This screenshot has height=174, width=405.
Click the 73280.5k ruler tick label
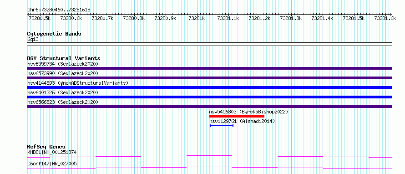[40, 18]
